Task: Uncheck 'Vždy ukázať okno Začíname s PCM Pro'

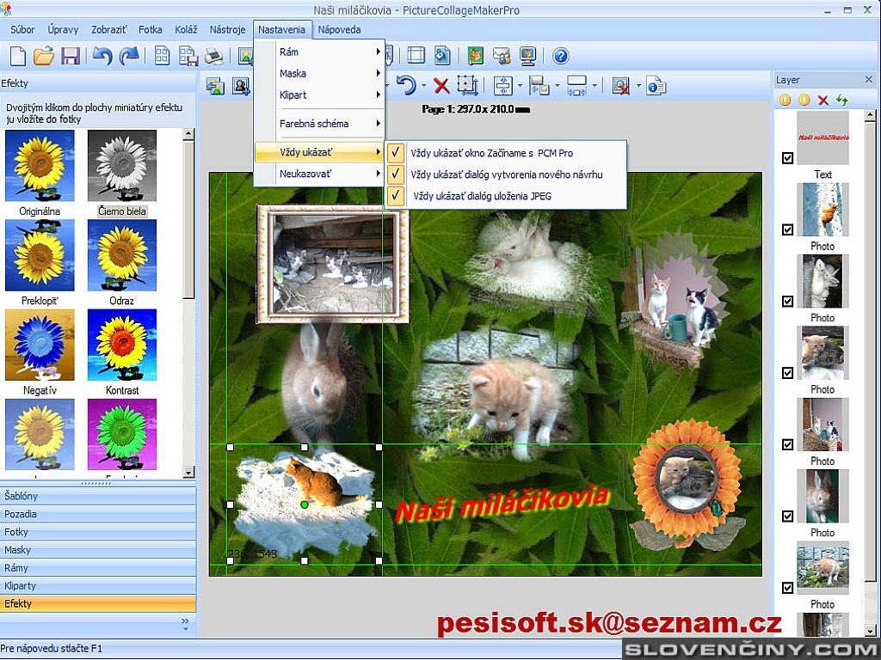Action: point(506,153)
